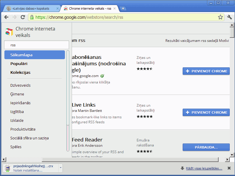This screenshot has width=235, height=176.
Task: Open the Chrome wrench menu
Action: [229, 17]
